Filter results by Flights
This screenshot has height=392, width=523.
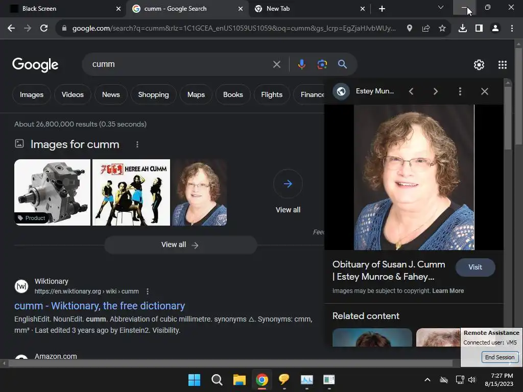[272, 94]
